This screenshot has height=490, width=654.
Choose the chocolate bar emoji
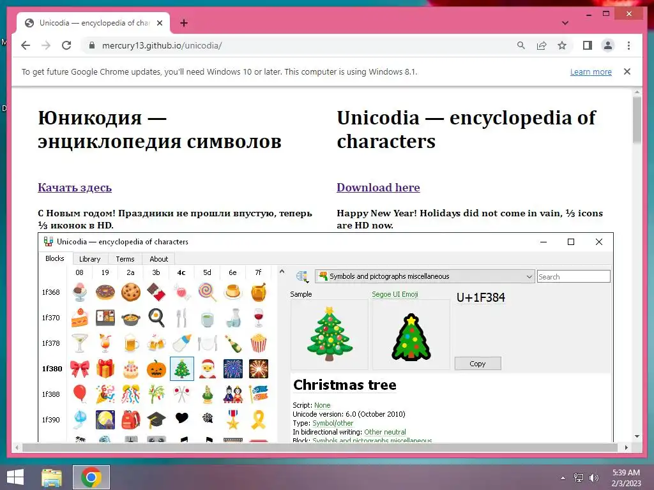pos(156,292)
